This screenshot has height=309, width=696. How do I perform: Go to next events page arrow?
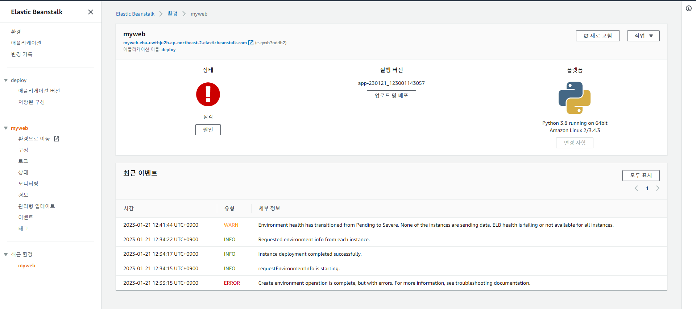click(658, 188)
